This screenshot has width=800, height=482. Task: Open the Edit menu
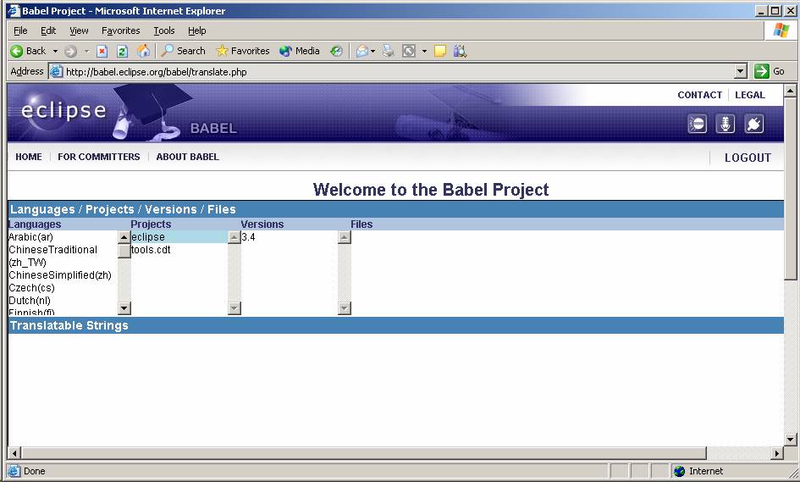[48, 30]
